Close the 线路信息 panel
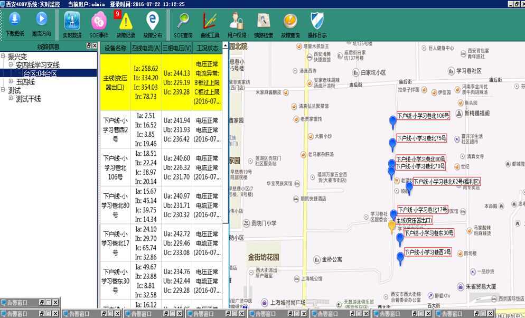This screenshot has height=318, width=525. click(95, 45)
